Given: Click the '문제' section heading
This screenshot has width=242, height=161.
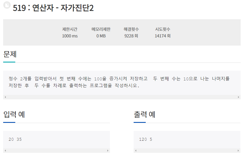Looking at the screenshot, I should point(10,54).
